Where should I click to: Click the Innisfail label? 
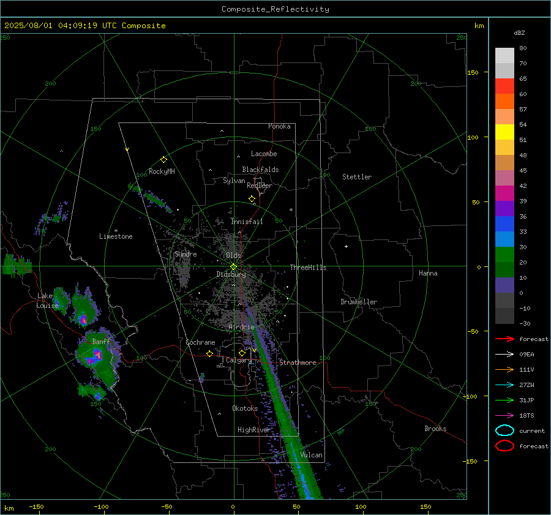(x=247, y=222)
